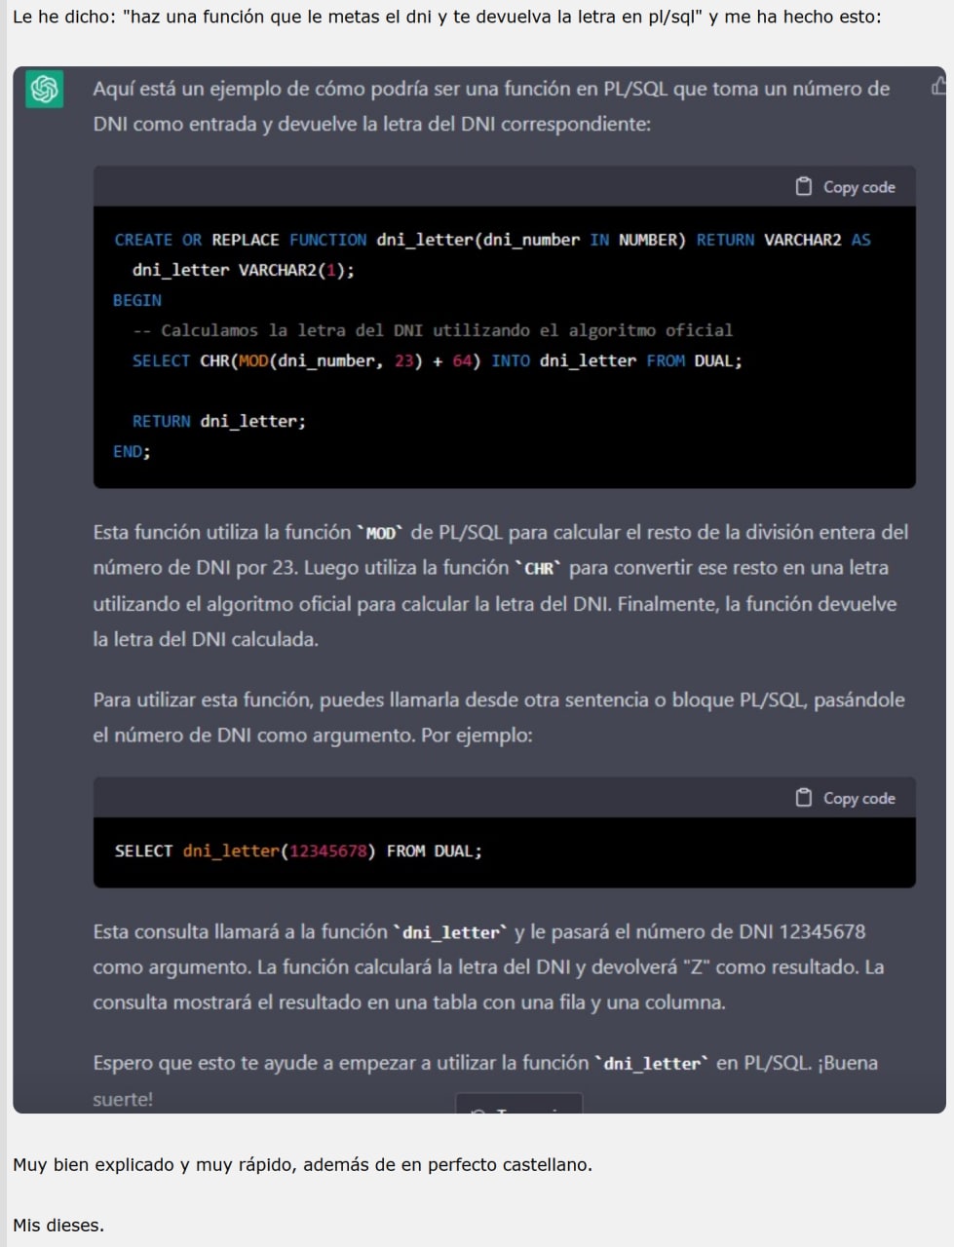
Task: Click the SELECT CHR(MOD(dni_number, 23) code line
Action: (437, 360)
